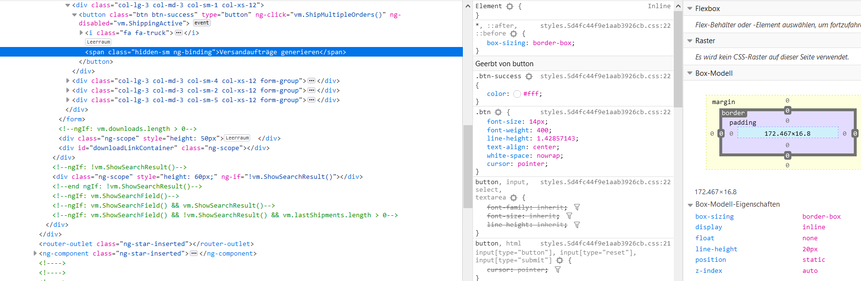861x281 pixels.
Task: Click the ellipsis badge in the col-sm-4 form-group div
Action: (x=311, y=81)
